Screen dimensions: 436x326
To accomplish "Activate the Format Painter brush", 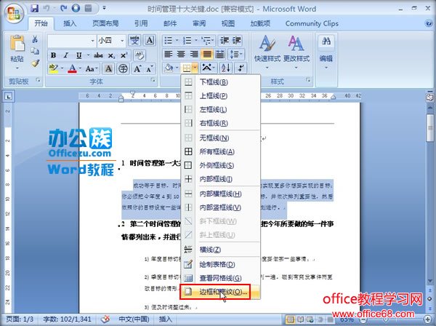I will pos(35,63).
